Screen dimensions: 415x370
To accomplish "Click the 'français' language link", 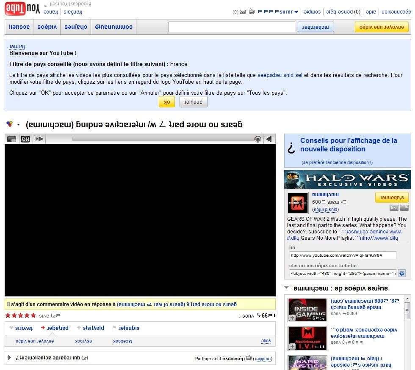I will pyautogui.click(x=73, y=12).
